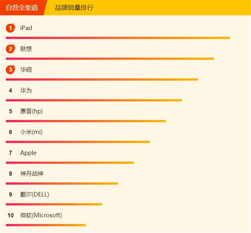Click rank number 8 next to 神舟战神
The width and height of the screenshot is (251, 233).
[10, 174]
